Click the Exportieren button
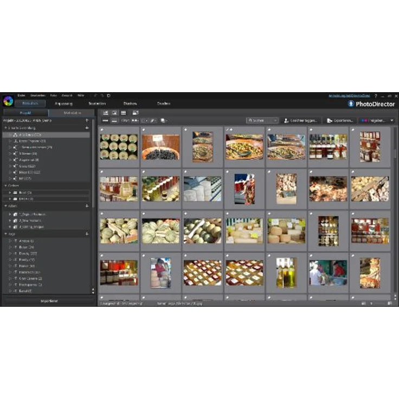 (x=340, y=120)
